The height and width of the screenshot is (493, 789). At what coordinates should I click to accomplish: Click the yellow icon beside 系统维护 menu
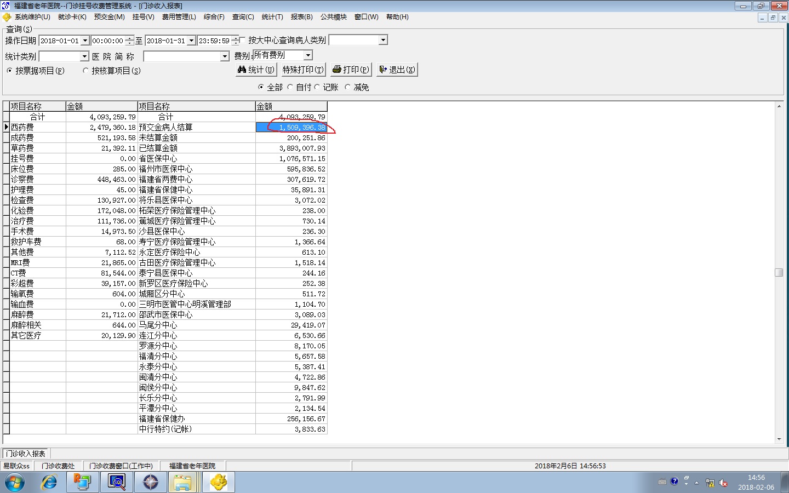click(7, 17)
